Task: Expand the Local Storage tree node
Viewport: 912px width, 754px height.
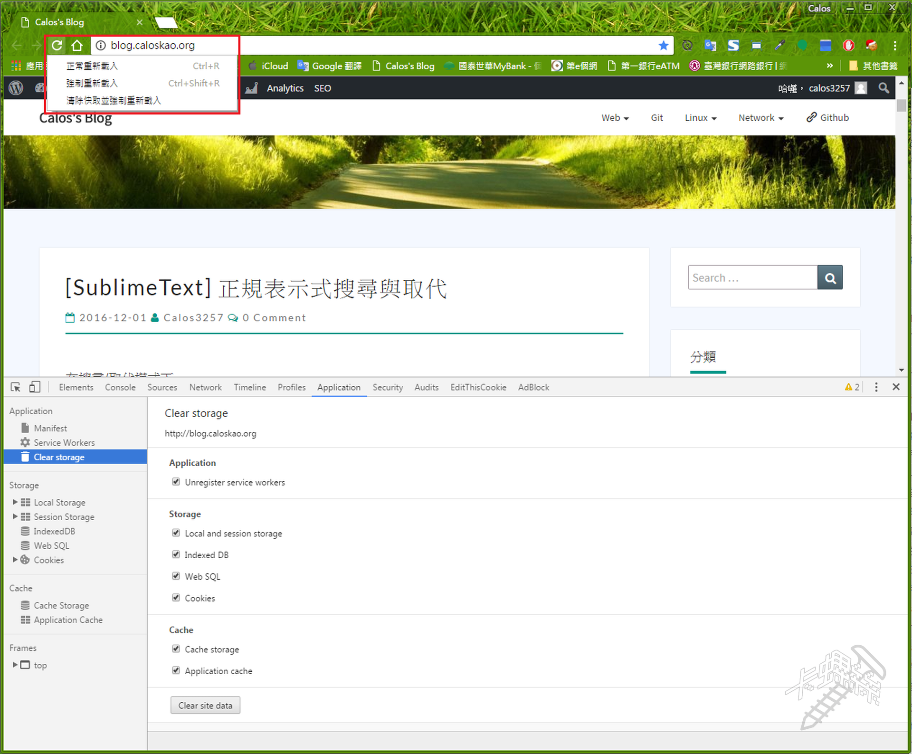Action: (x=15, y=502)
